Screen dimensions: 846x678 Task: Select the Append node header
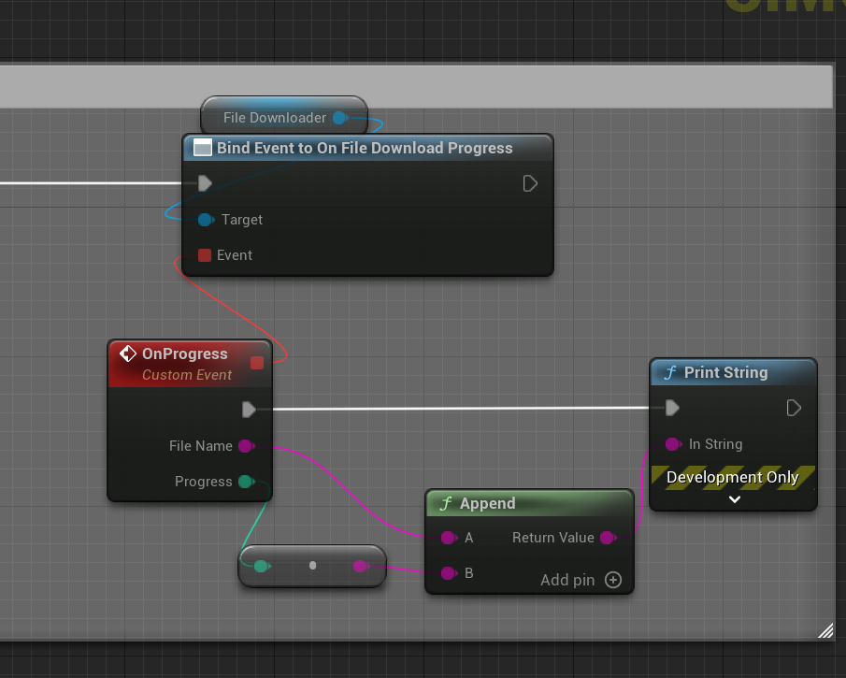pyautogui.click(x=529, y=503)
